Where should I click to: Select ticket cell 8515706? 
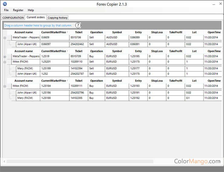[79, 38]
